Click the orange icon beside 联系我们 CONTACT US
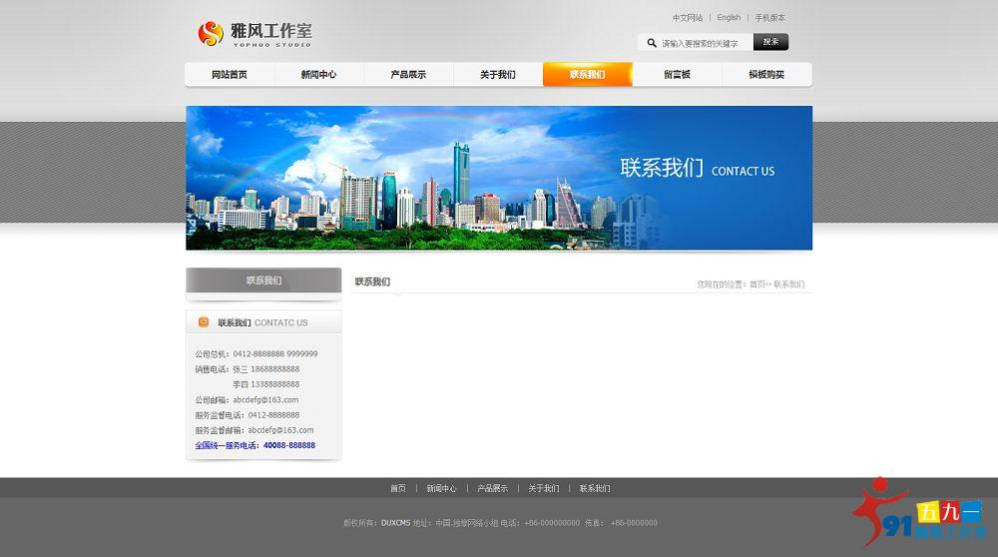The image size is (998, 557). pyautogui.click(x=204, y=322)
